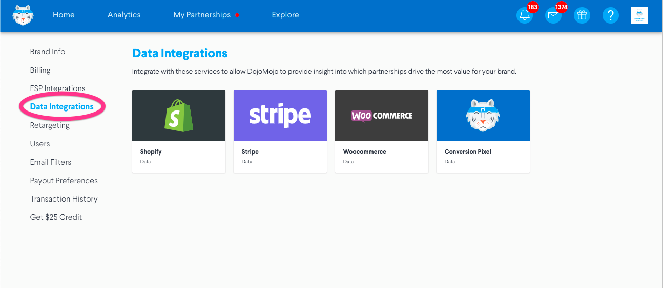Open ESP Integrations in sidebar

point(58,88)
